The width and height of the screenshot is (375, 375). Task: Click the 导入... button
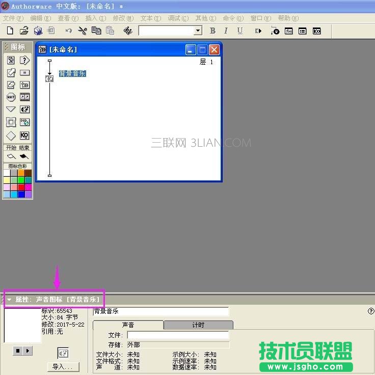(x=63, y=367)
